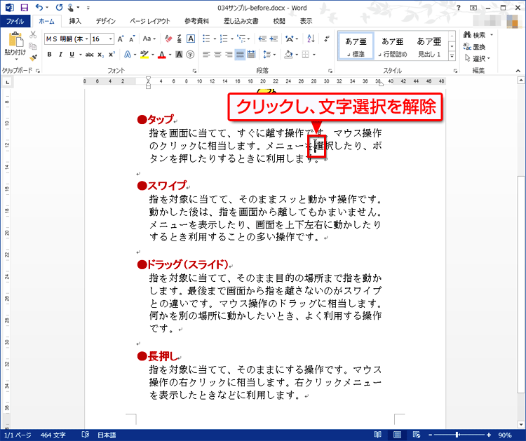Screen dimensions: 526x441
Task: Toggle underline formatting
Action: 72,54
